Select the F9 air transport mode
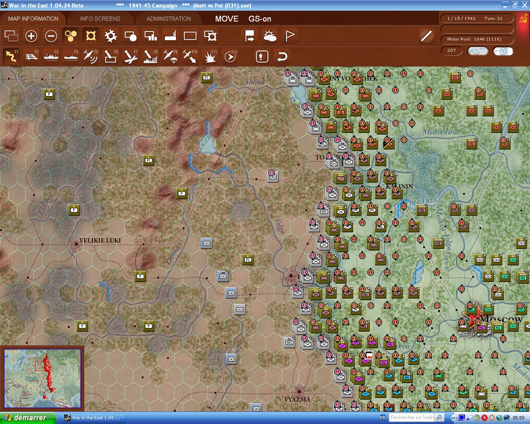This screenshot has height=424, width=530. [170, 56]
